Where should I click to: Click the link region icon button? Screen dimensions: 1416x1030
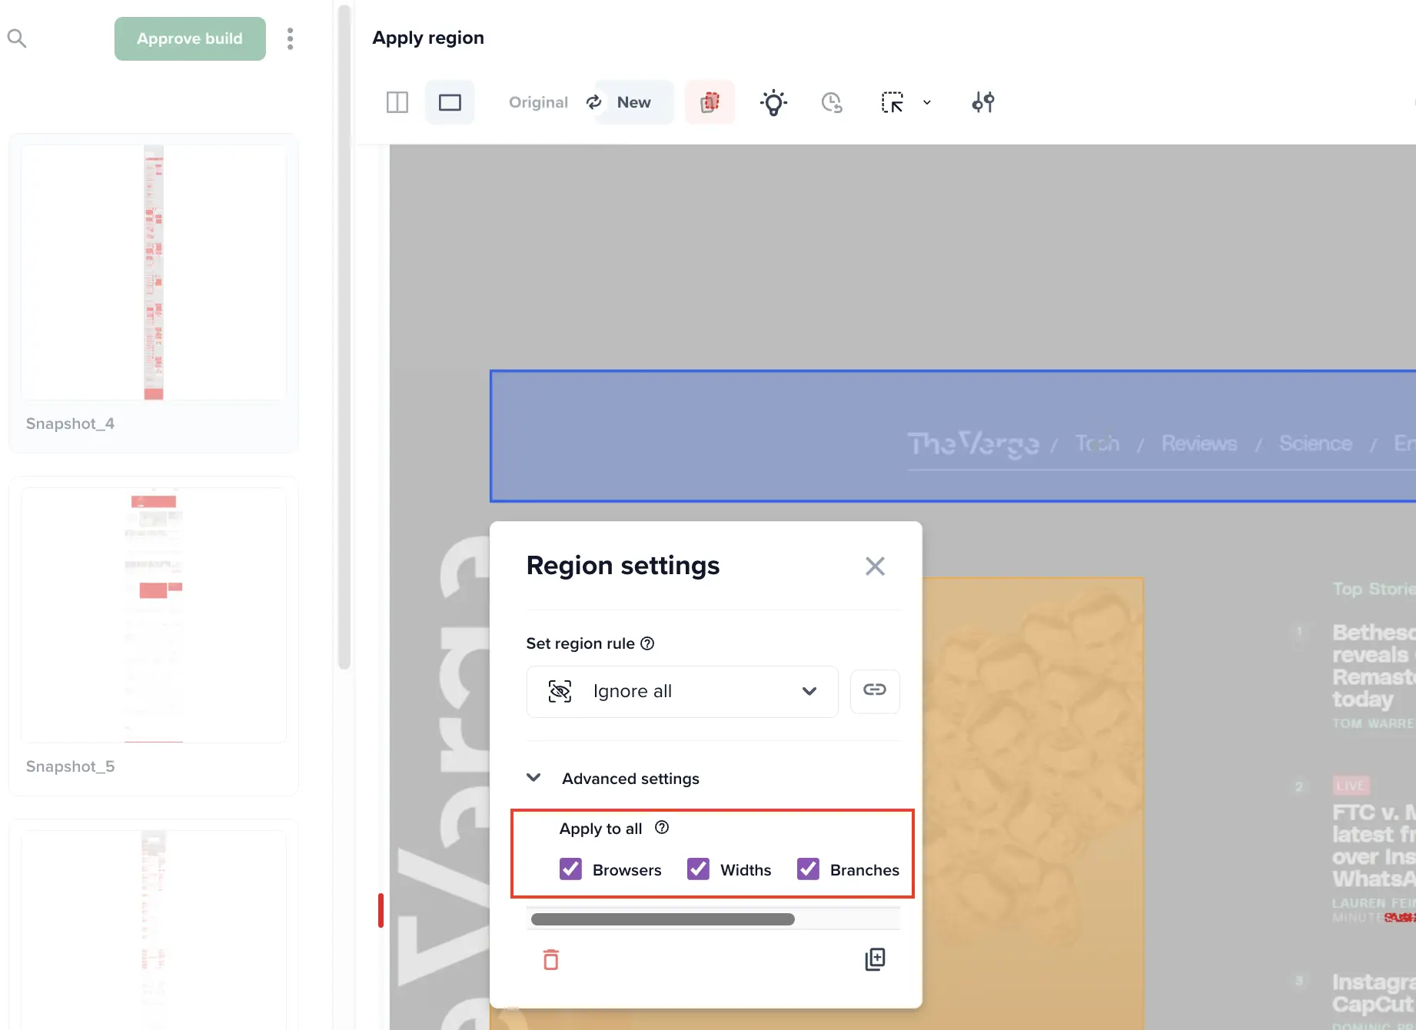click(875, 690)
